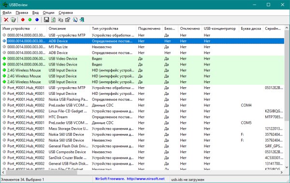Select the USB Composite Device row
290x183 pixels.
(143, 152)
